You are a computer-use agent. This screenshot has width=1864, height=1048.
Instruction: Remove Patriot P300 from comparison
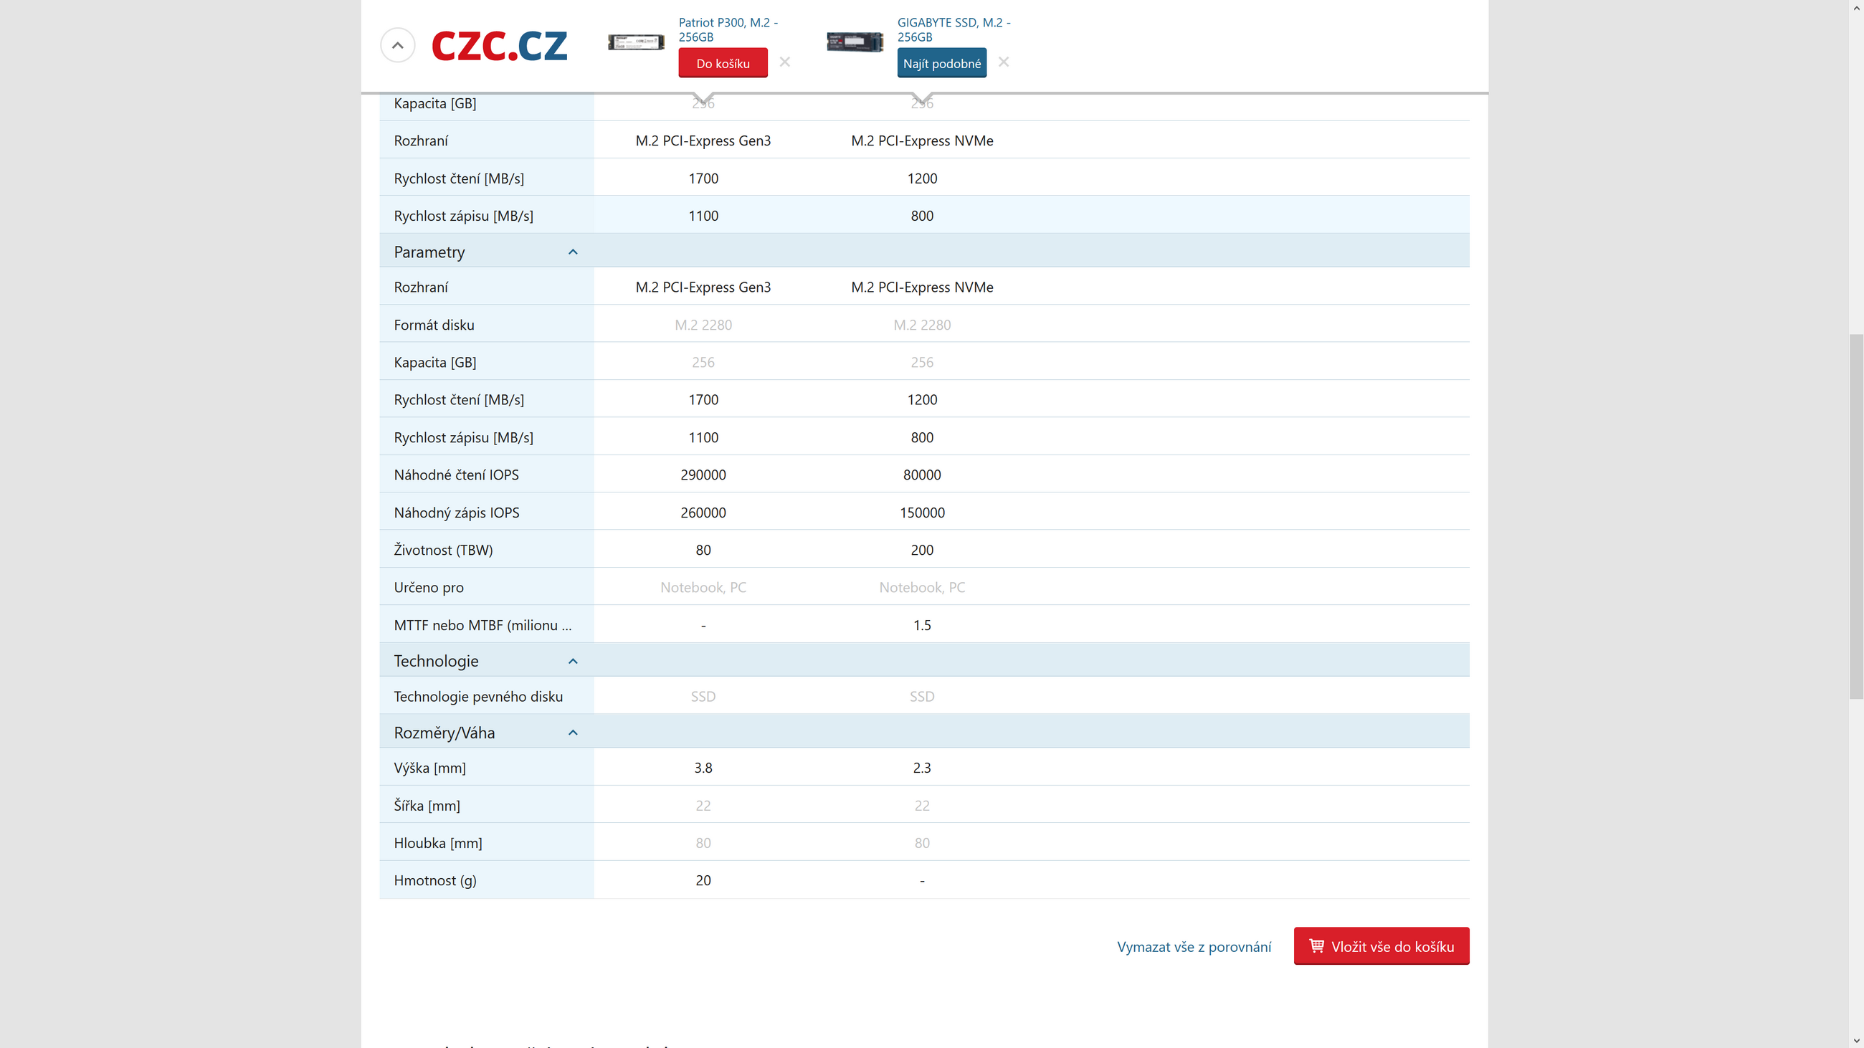click(x=784, y=62)
